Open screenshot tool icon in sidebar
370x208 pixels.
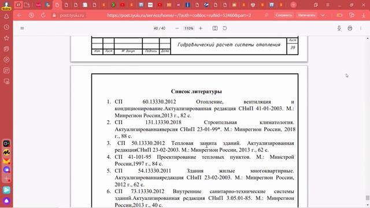pos(6,81)
